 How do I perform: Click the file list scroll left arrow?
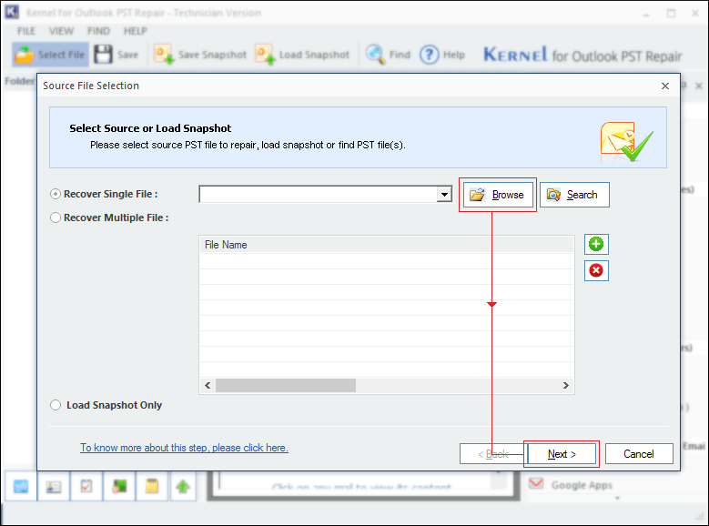point(208,385)
